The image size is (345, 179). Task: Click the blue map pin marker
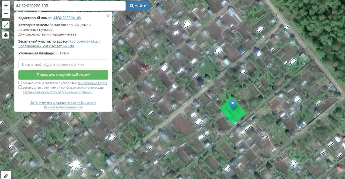232,105
